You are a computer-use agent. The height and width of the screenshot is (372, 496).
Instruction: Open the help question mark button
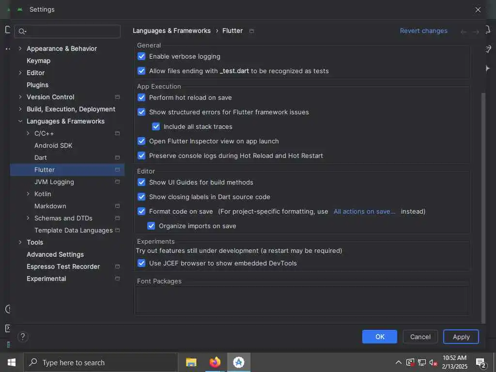[23, 337]
